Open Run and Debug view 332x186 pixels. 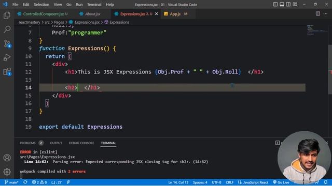coord(7,57)
